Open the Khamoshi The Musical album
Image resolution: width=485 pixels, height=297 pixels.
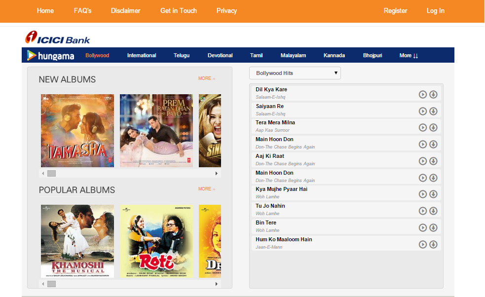[77, 241]
